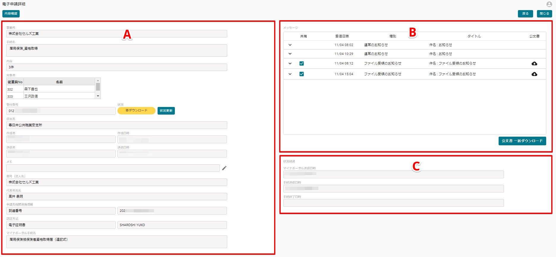The width and height of the screenshot is (556, 257).
Task: Click the scrollbar thumb of the 対象者 table
Action: (98, 87)
